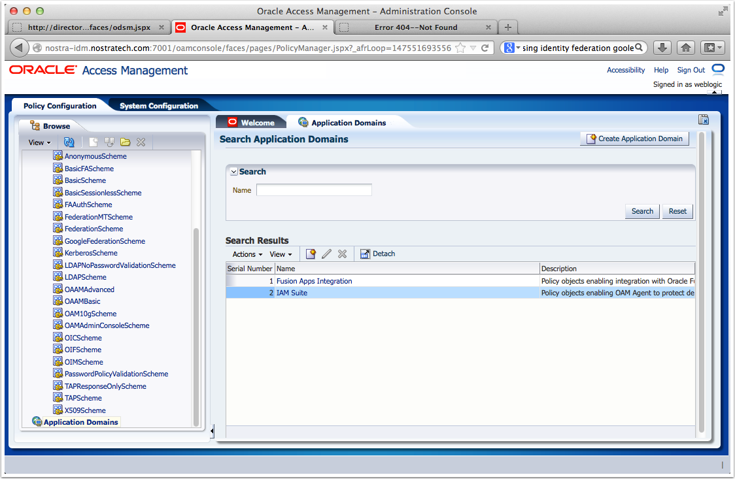Click the Edit pencil icon in Search Results toolbar
Image resolution: width=735 pixels, height=479 pixels.
click(x=326, y=254)
